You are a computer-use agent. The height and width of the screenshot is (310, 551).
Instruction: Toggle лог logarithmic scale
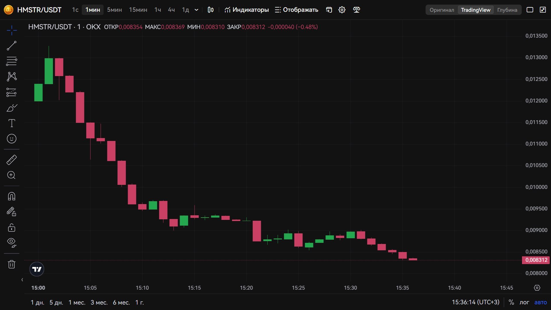pyautogui.click(x=524, y=302)
